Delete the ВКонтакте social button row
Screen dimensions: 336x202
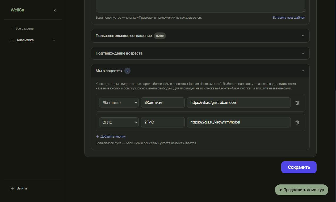point(297,103)
